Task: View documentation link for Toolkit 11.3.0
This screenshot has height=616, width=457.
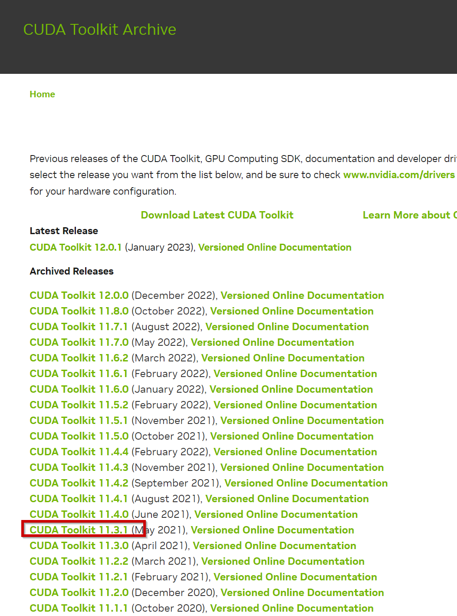Action: [x=274, y=546]
